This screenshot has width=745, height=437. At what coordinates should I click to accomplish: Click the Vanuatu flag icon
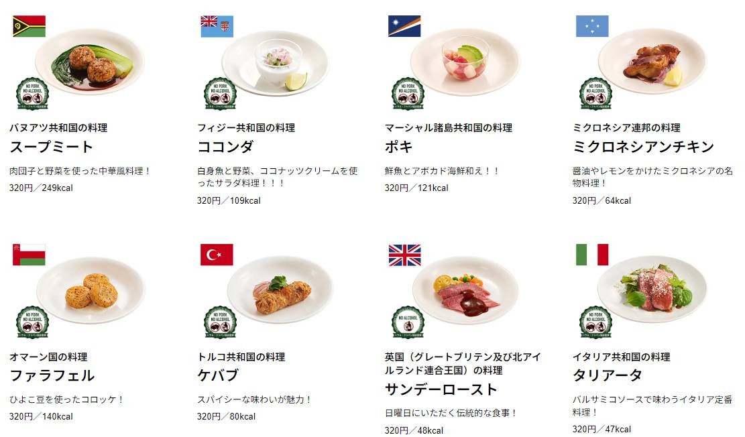coord(29,26)
